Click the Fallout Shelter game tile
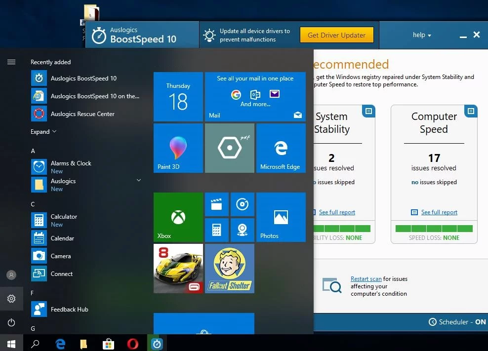The width and height of the screenshot is (488, 351). tap(229, 269)
